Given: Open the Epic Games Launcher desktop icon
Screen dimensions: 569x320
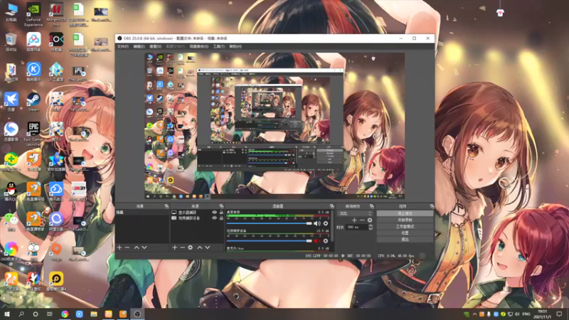Looking at the screenshot, I should [x=33, y=134].
